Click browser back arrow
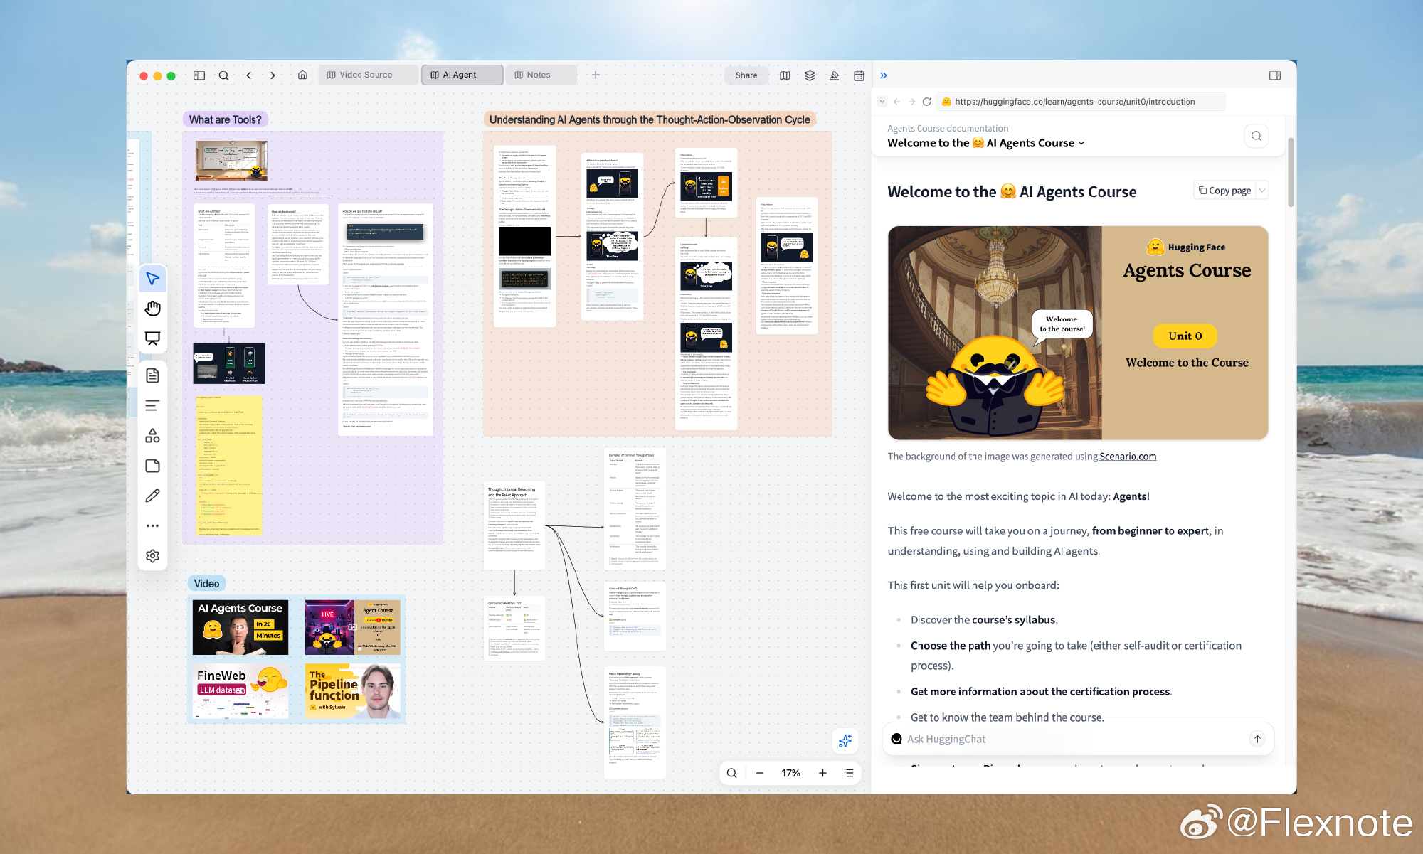This screenshot has width=1423, height=854. pyautogui.click(x=896, y=102)
